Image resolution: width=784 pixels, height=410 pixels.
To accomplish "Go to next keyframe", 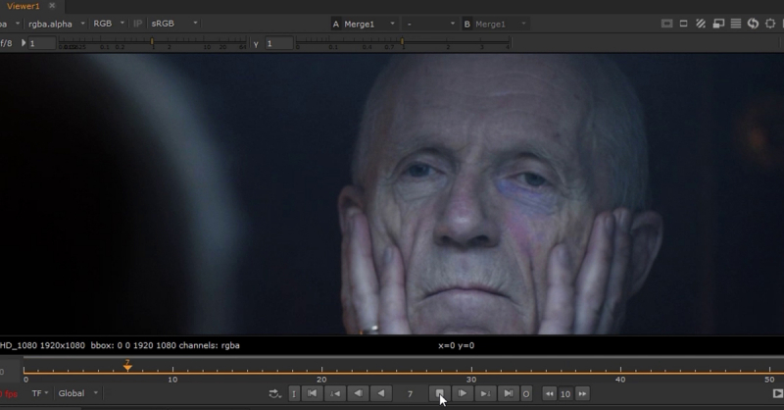I will [x=485, y=393].
